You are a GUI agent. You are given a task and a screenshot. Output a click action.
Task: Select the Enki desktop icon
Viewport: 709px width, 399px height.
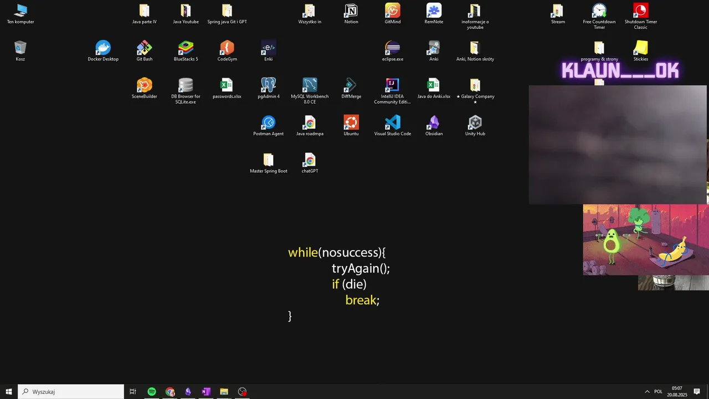(x=269, y=51)
